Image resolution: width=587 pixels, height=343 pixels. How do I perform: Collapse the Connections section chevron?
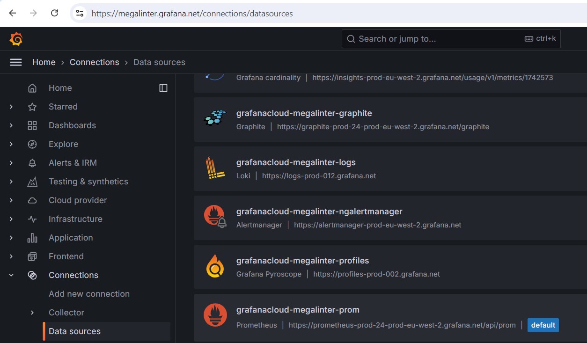11,275
